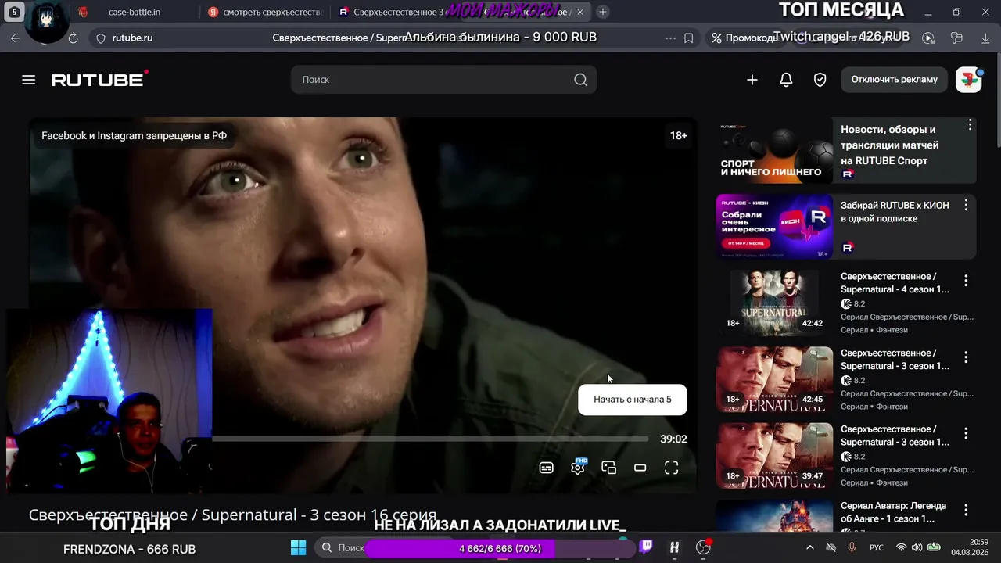This screenshot has height=563, width=1001.
Task: Switch player to theater mode
Action: coord(640,468)
